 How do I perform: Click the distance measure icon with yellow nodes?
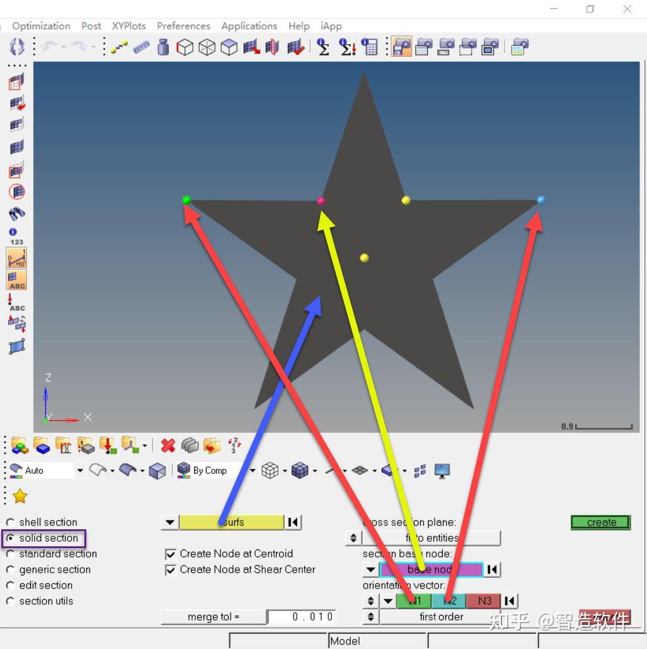(x=119, y=47)
